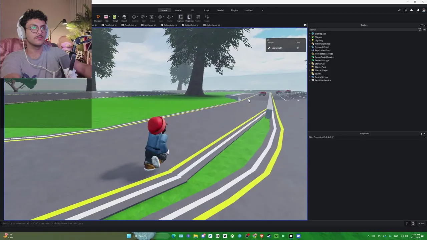Click the GUI tool icon
This screenshot has width=427, height=240.
point(106,17)
